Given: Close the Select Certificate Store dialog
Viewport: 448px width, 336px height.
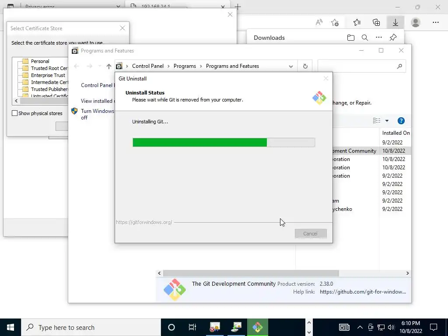Looking at the screenshot, I should pos(122,28).
